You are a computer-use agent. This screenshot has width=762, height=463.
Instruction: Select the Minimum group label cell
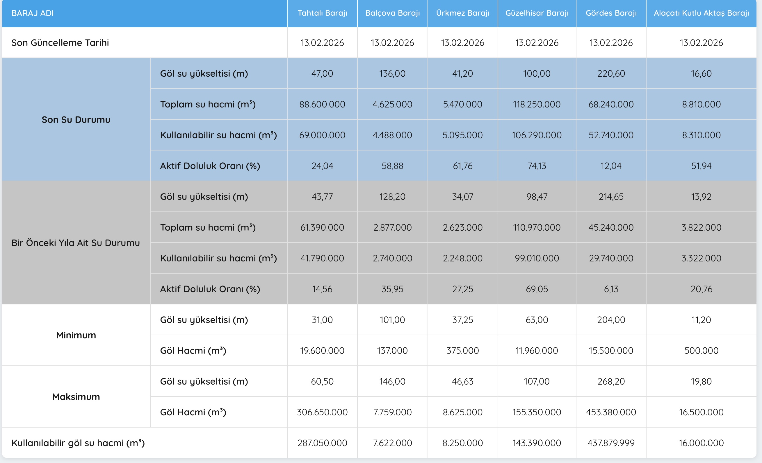pyautogui.click(x=76, y=335)
